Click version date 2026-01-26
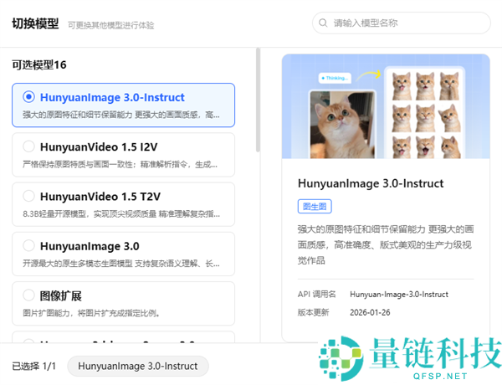 (x=370, y=313)
